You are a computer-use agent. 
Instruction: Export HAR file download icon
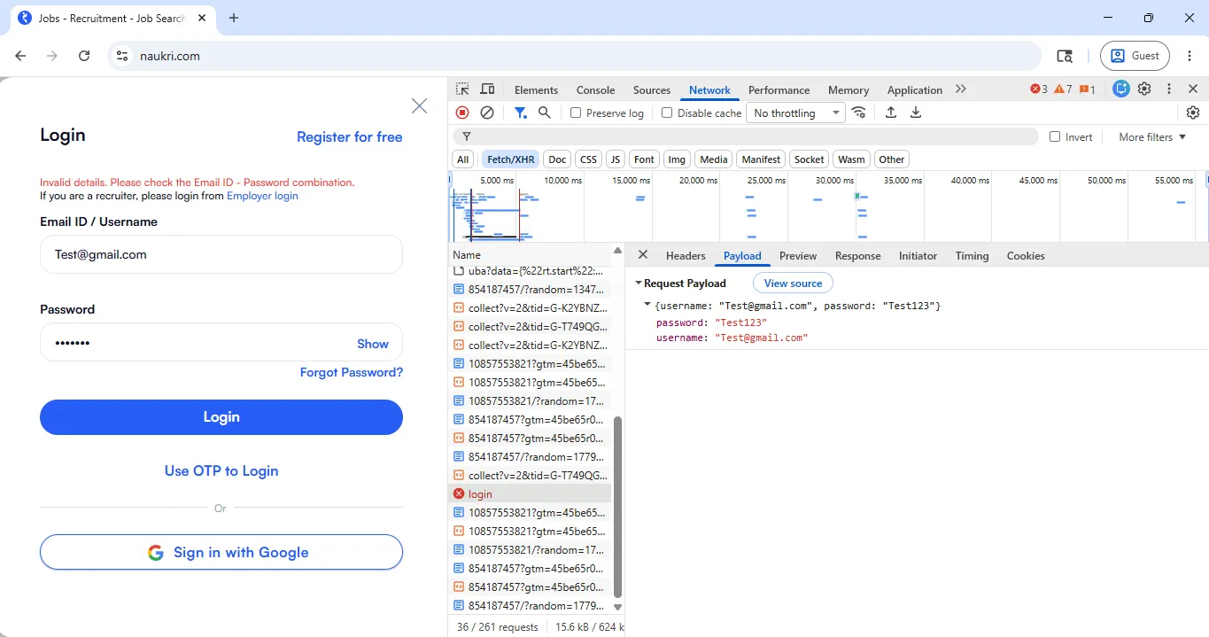[x=916, y=113]
